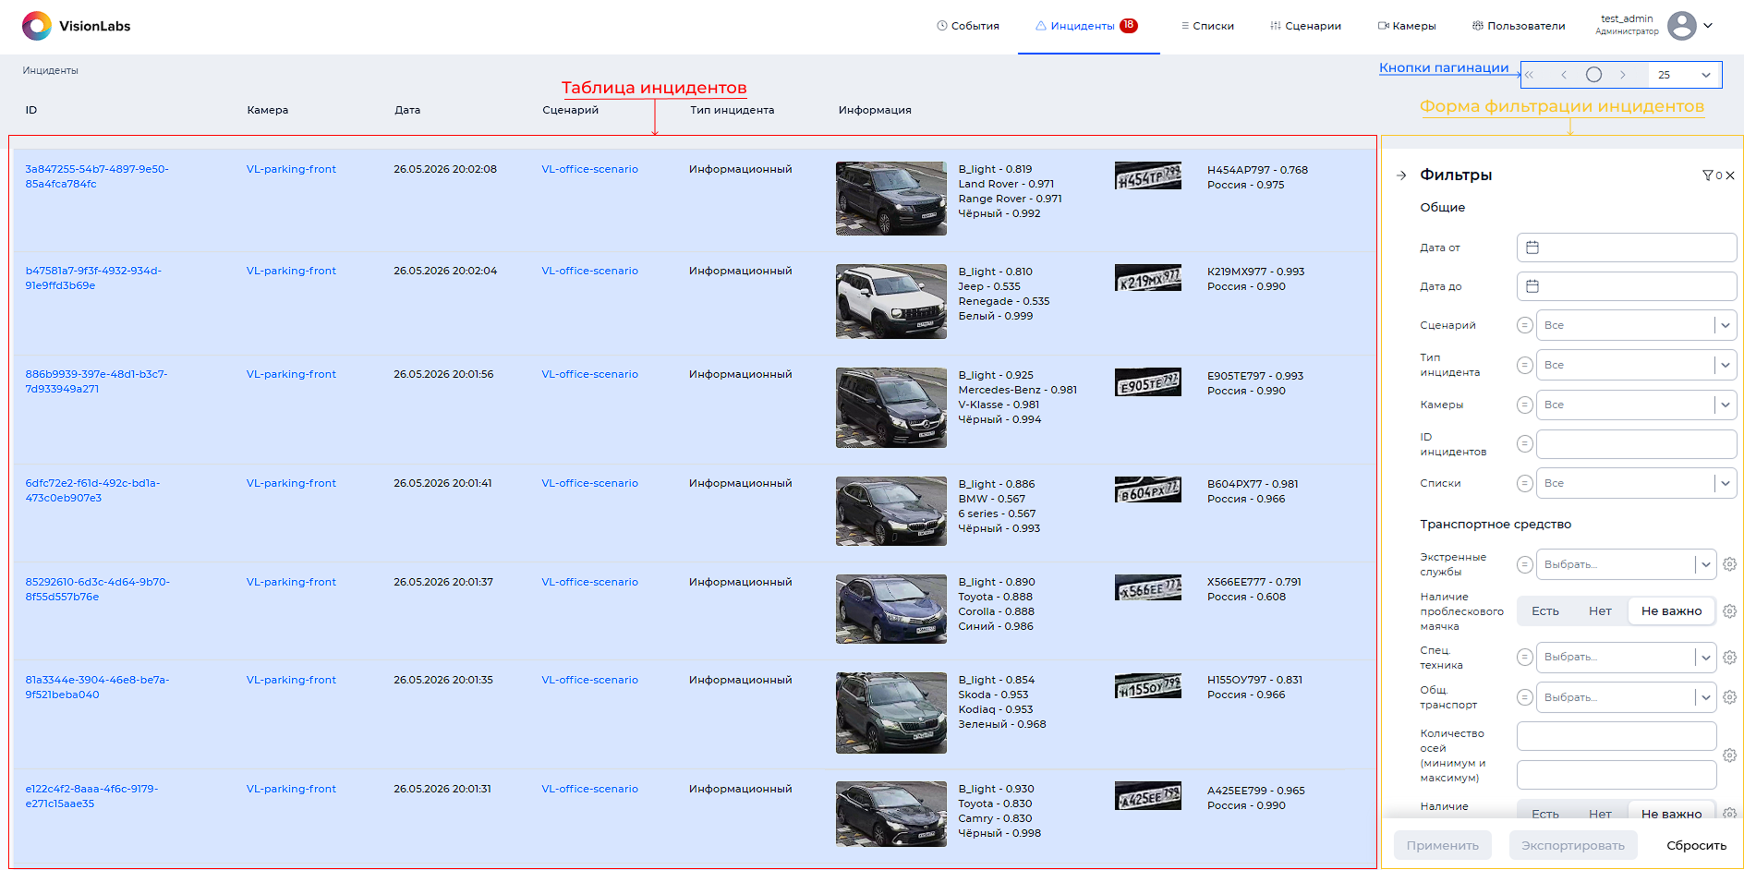View the black Range Rover thumbnail
The width and height of the screenshot is (1744, 870).
click(891, 199)
